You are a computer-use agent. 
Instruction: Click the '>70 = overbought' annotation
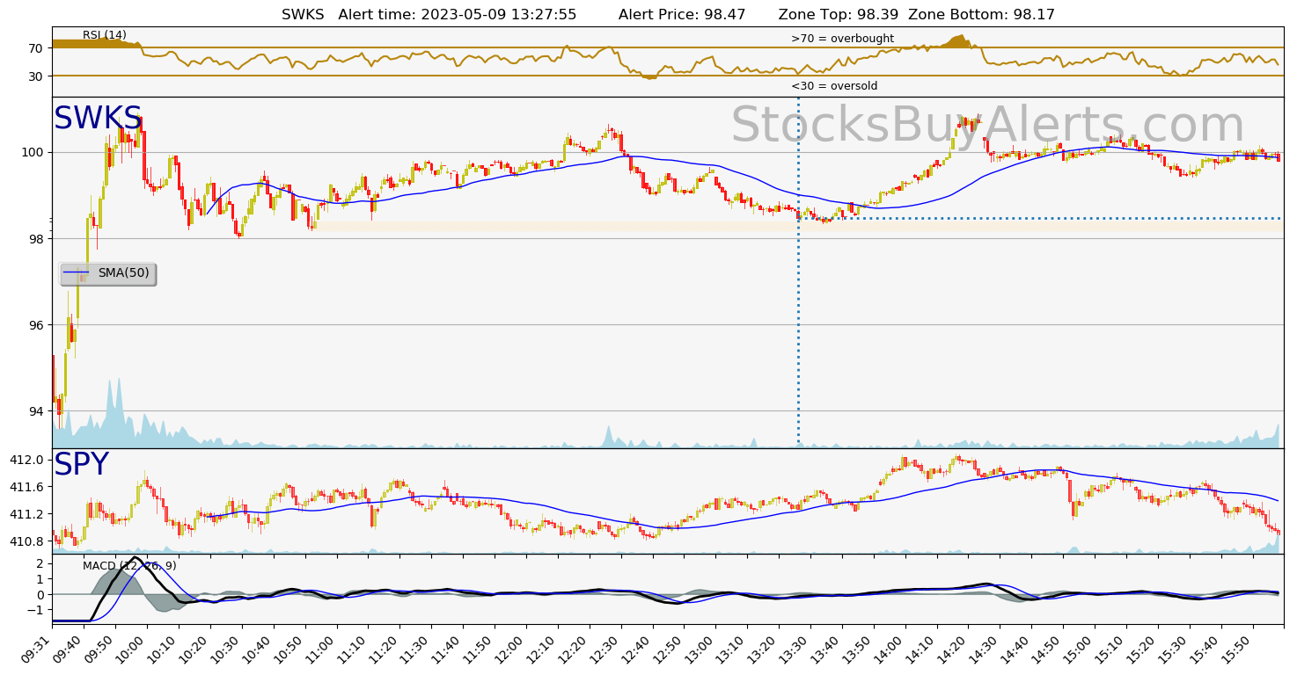(x=842, y=39)
